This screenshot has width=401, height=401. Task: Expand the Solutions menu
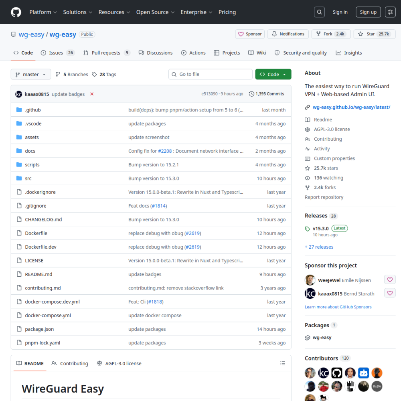click(77, 12)
